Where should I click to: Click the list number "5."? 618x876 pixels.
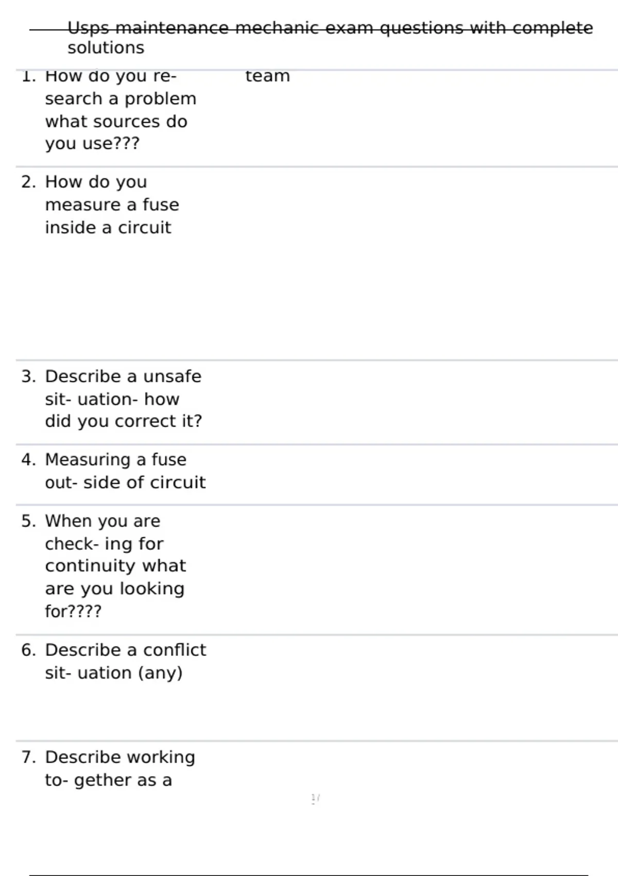28,521
